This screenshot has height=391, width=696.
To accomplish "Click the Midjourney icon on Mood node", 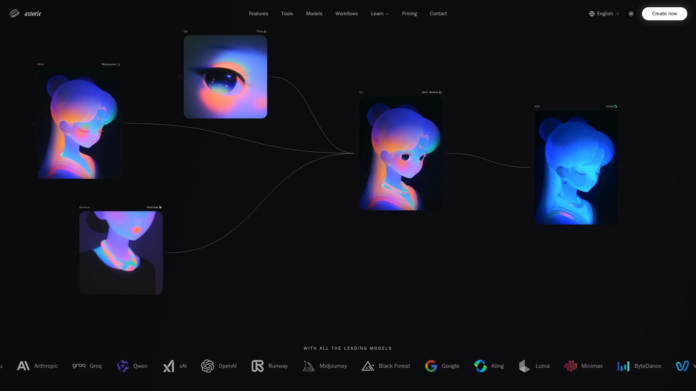I will (119, 64).
